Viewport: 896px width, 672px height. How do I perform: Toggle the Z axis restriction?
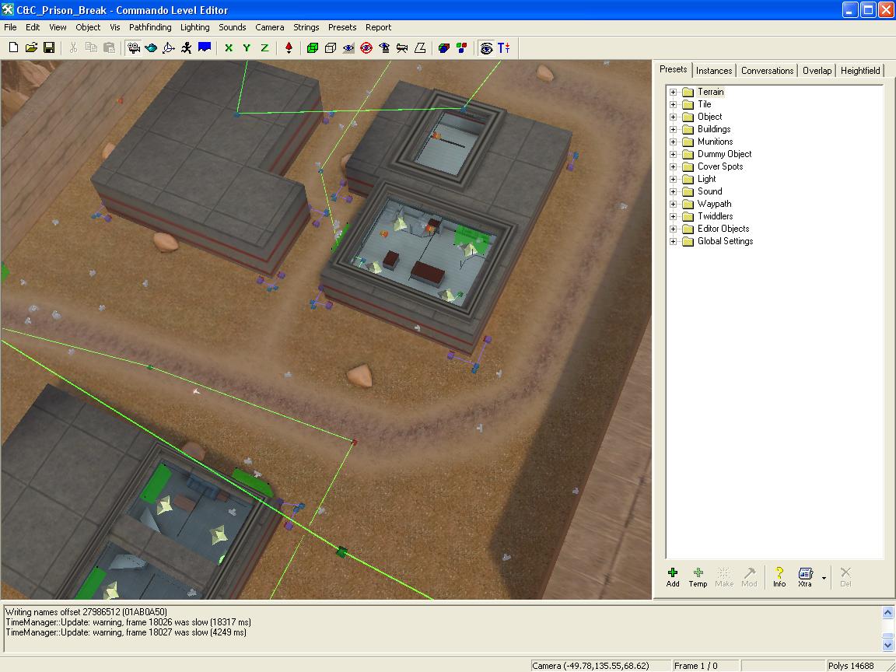tap(264, 47)
